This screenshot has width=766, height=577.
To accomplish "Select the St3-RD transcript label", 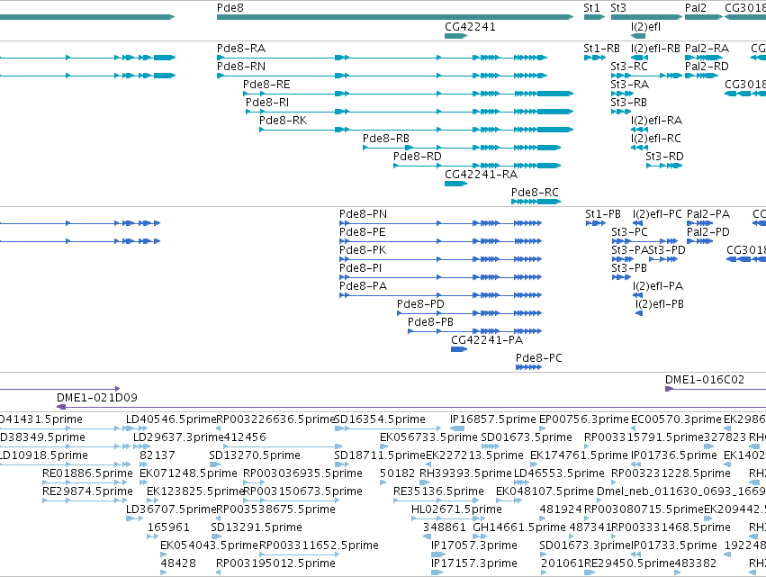I will click(665, 157).
